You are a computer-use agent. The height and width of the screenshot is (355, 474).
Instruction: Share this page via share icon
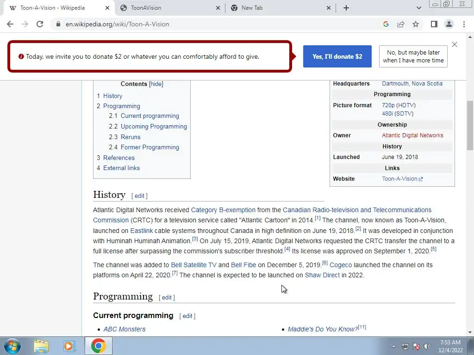pyautogui.click(x=401, y=24)
